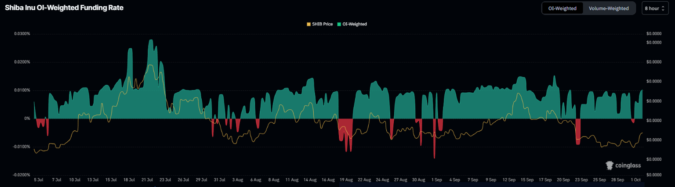The image size is (675, 187).
Task: Click the up-down chevron beside 8 hour
Action: pyautogui.click(x=663, y=8)
